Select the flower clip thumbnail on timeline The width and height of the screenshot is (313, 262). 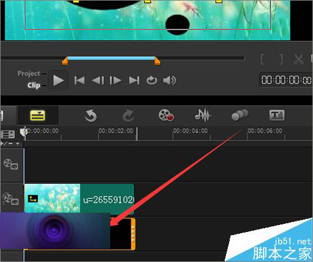53,198
